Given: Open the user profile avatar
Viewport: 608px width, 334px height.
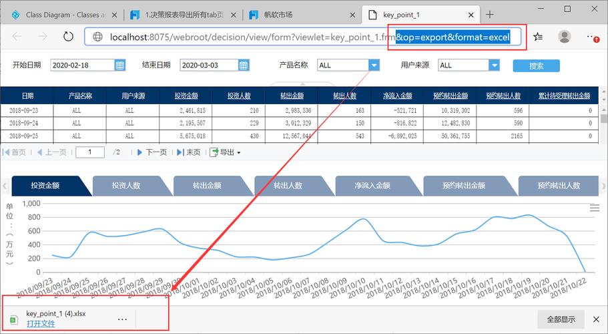Looking at the screenshot, I should 564,37.
